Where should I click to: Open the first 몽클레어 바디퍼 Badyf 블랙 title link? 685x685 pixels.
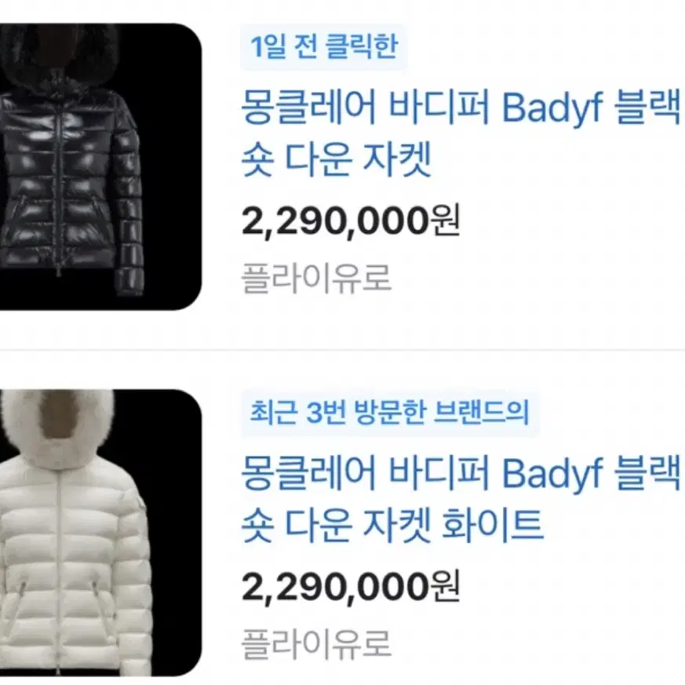click(461, 133)
